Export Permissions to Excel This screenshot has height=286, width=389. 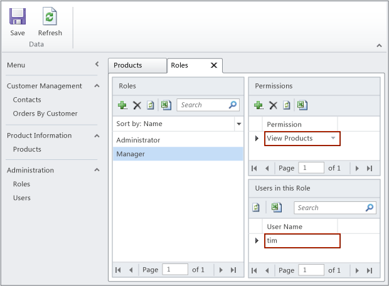(x=302, y=105)
